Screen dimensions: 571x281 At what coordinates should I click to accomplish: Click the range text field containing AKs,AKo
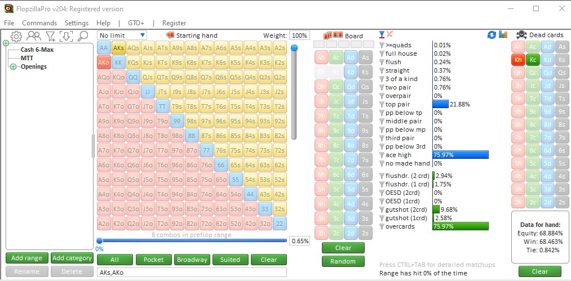[x=192, y=273]
